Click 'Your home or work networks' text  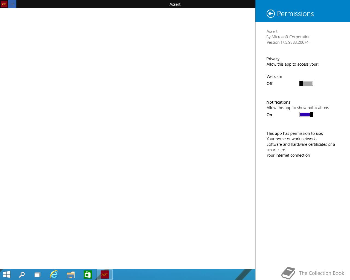pyautogui.click(x=292, y=139)
